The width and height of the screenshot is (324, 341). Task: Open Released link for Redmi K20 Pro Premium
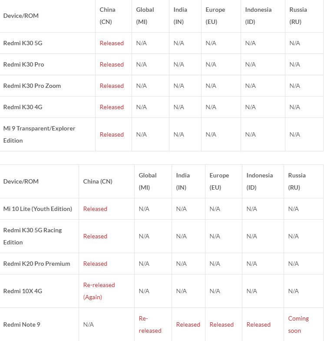point(95,264)
